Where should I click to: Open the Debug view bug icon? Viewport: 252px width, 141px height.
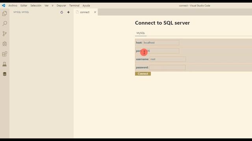click(x=5, y=43)
